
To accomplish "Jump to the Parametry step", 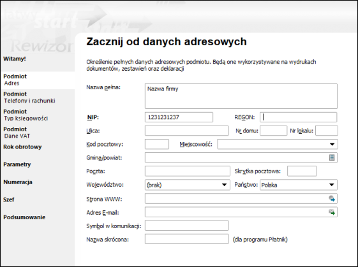I will [x=17, y=164].
